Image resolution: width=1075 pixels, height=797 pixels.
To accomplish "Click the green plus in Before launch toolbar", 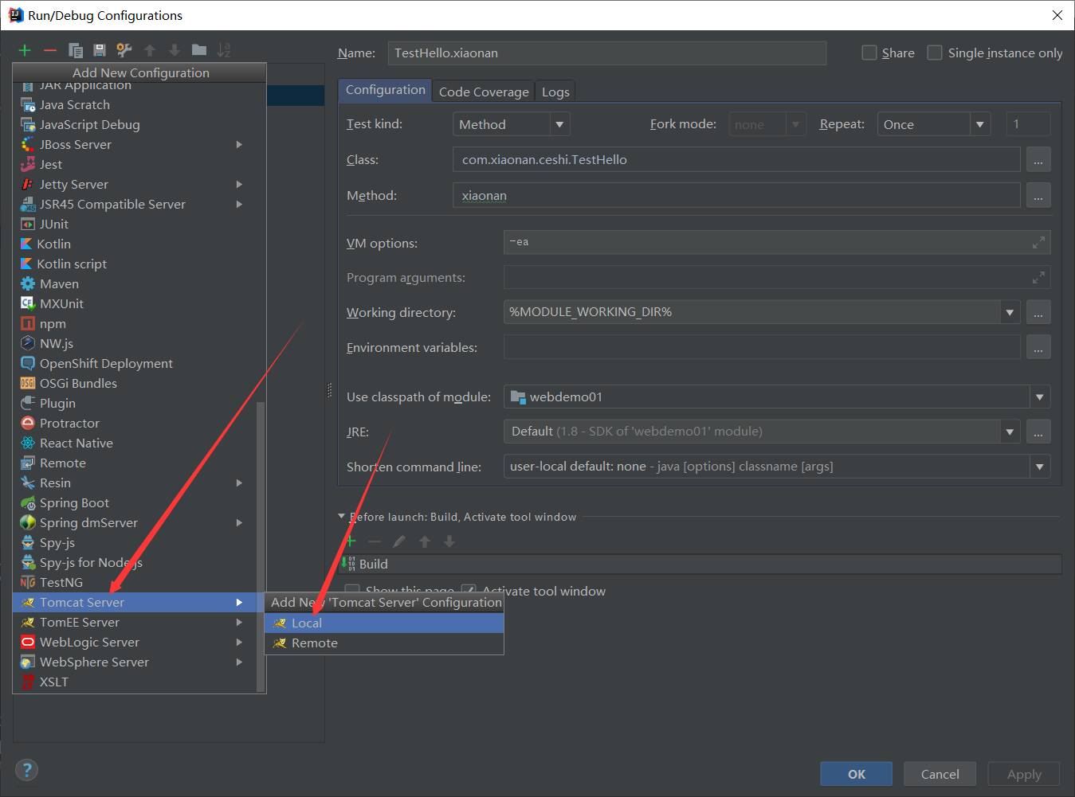I will coord(351,541).
